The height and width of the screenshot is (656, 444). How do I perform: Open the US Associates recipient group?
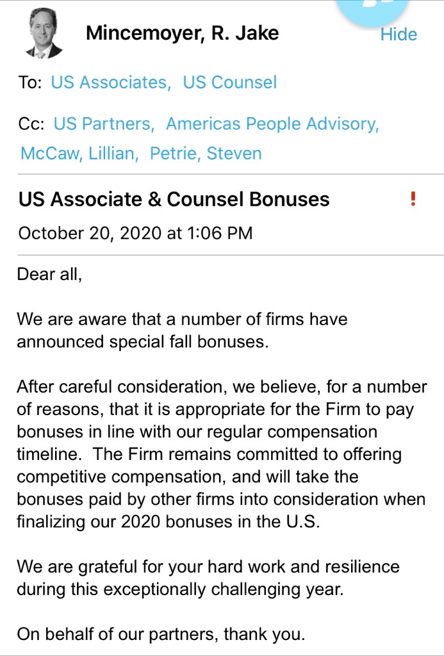click(111, 82)
